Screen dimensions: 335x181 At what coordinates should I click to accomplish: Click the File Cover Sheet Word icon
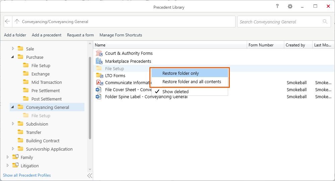click(x=99, y=89)
